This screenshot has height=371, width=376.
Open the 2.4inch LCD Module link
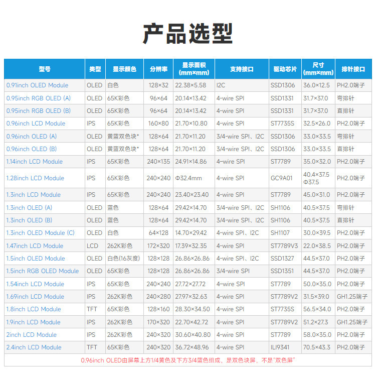click(x=34, y=347)
